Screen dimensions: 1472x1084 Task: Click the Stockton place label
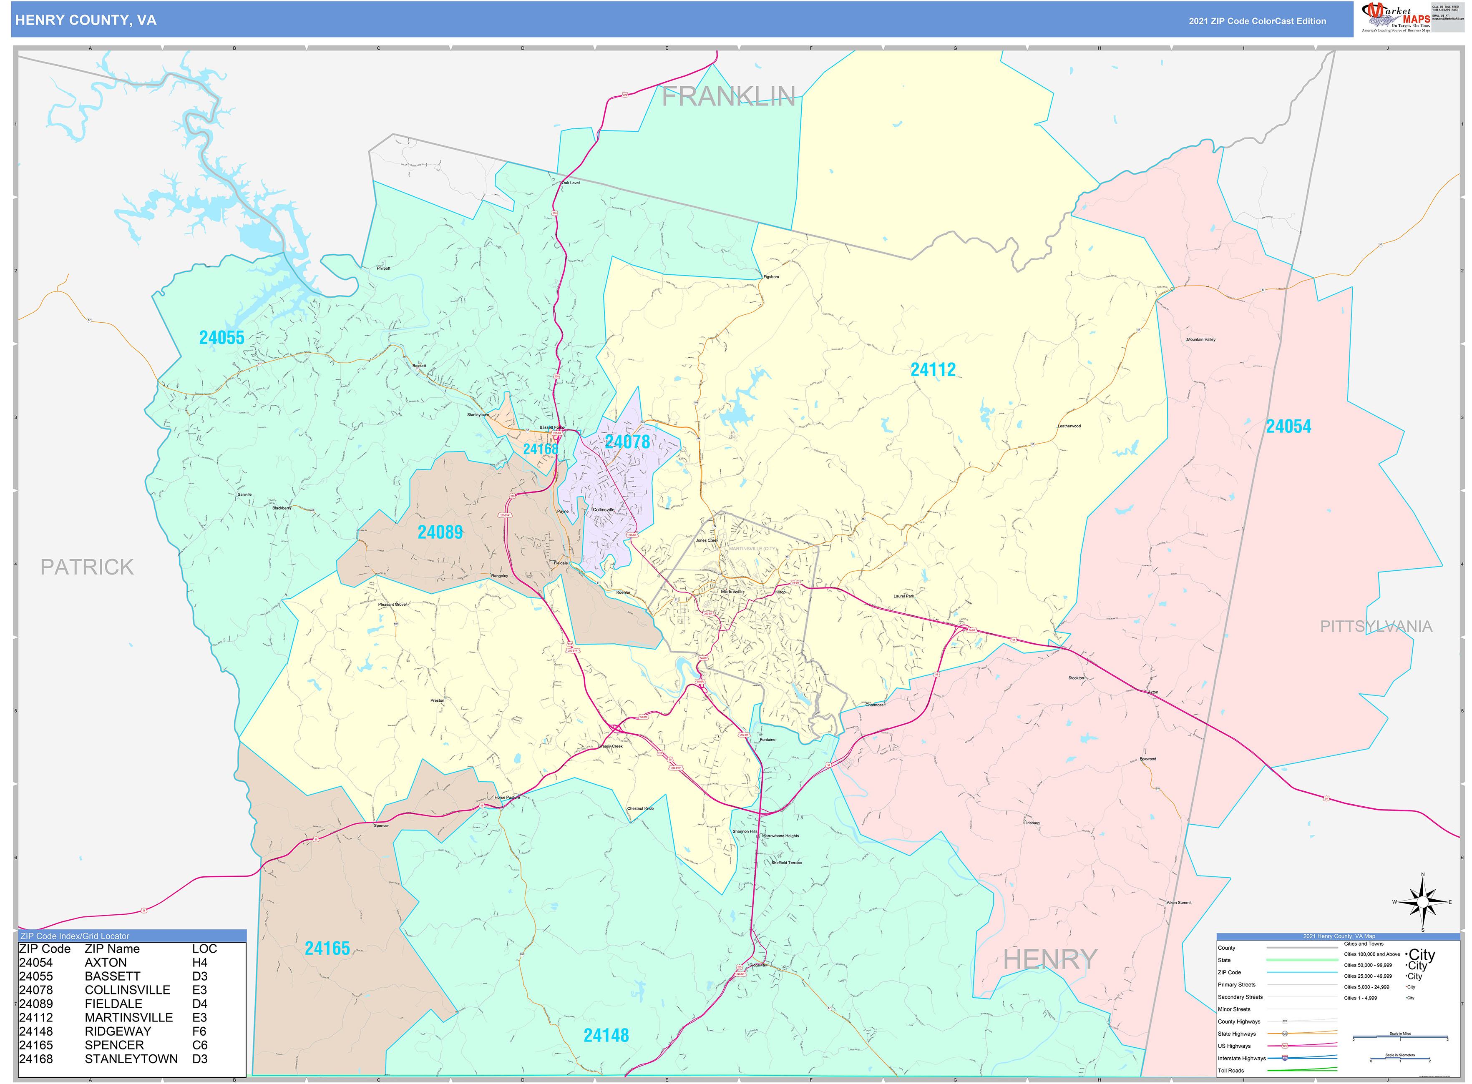point(1076,678)
